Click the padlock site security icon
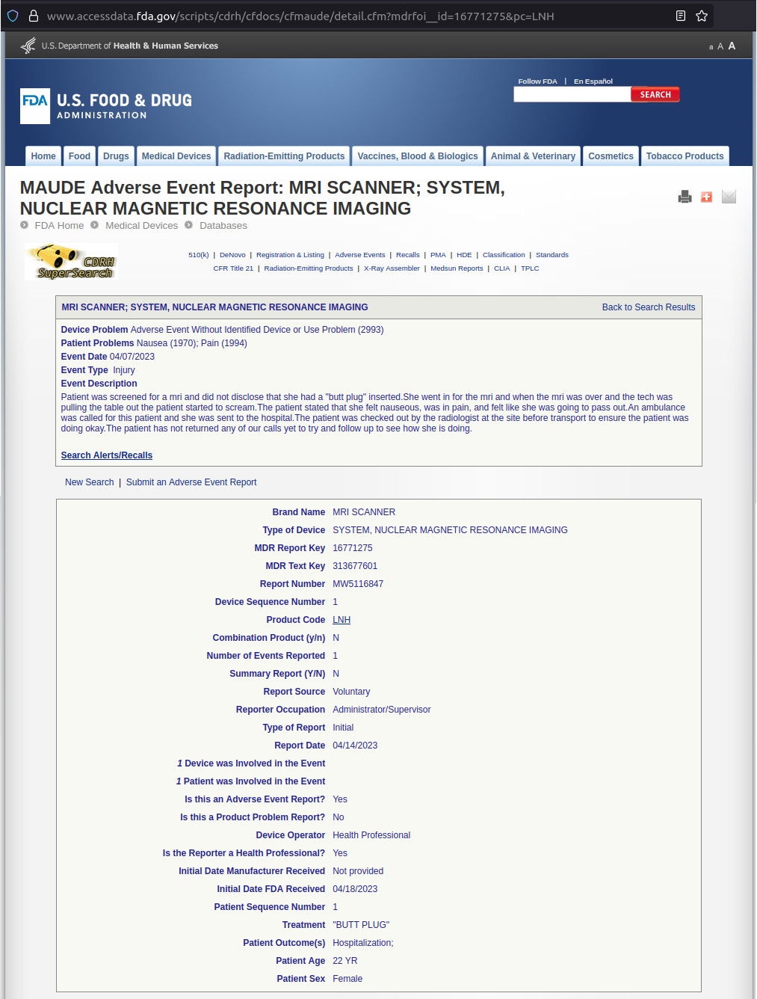 pyautogui.click(x=33, y=16)
